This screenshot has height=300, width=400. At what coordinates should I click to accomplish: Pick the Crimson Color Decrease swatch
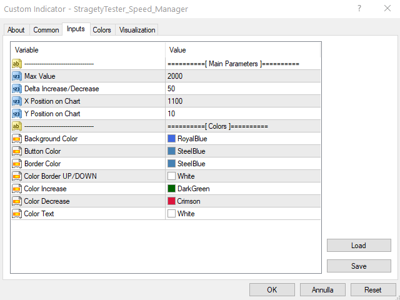(x=172, y=201)
